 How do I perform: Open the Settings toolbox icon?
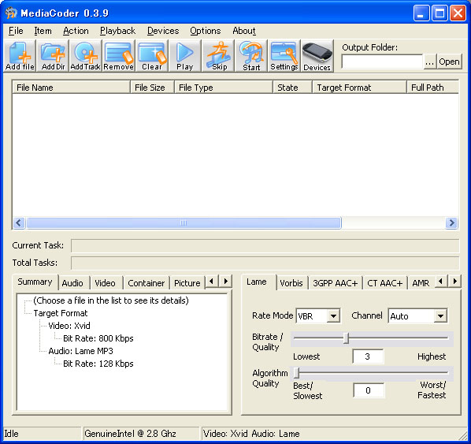pos(284,56)
